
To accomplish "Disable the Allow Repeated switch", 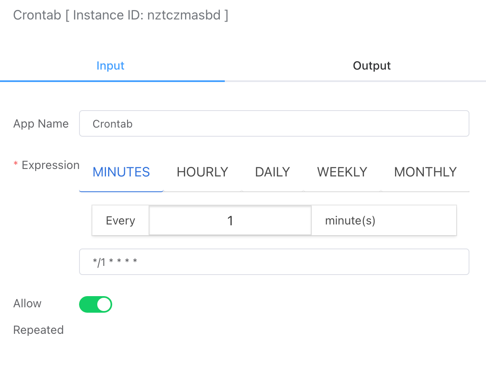I will tap(96, 304).
